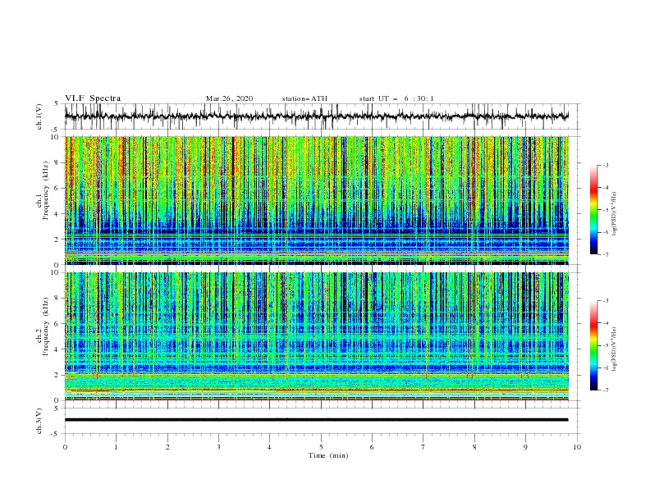Screen dimensions: 650x502
Task: Click inside the ch.1 spectrogram panel
Action: (x=316, y=200)
